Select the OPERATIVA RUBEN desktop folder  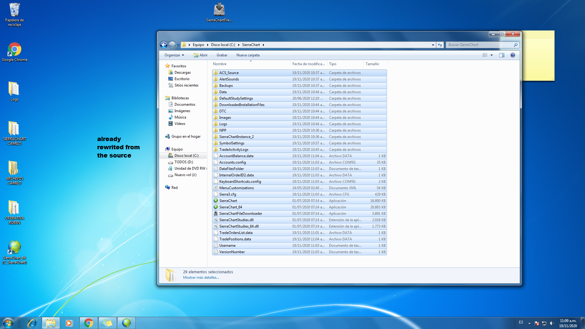click(x=14, y=212)
